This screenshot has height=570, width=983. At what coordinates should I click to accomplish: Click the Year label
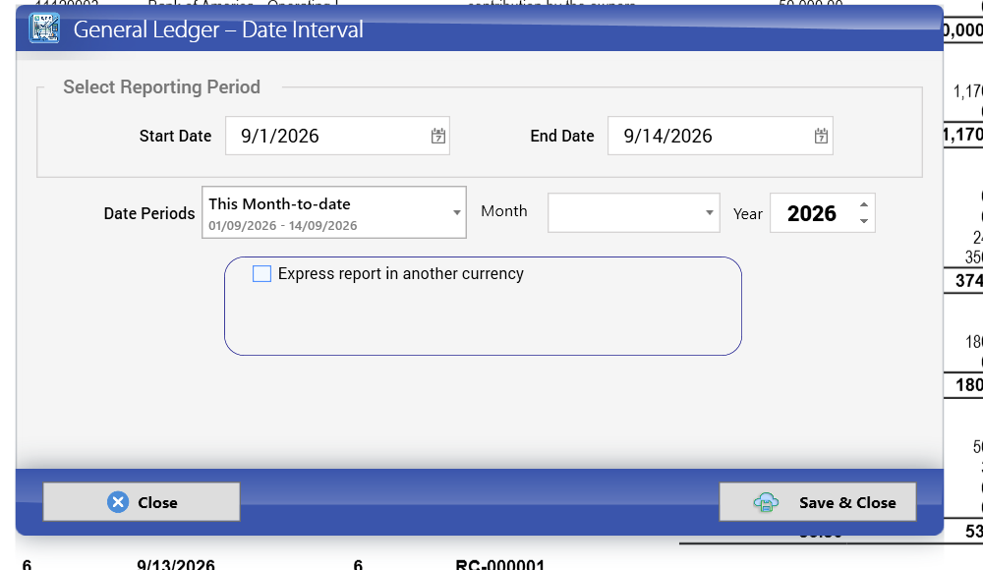748,214
